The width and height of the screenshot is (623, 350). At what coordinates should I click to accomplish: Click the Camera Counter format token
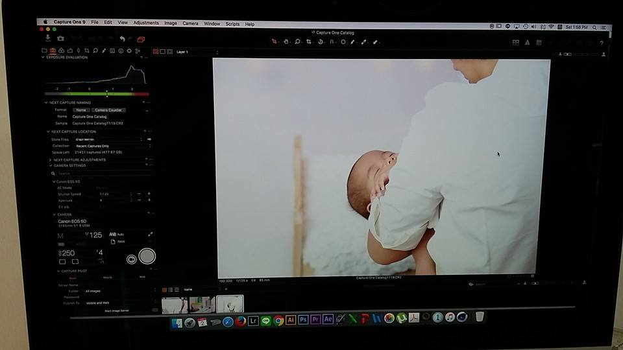[108, 110]
